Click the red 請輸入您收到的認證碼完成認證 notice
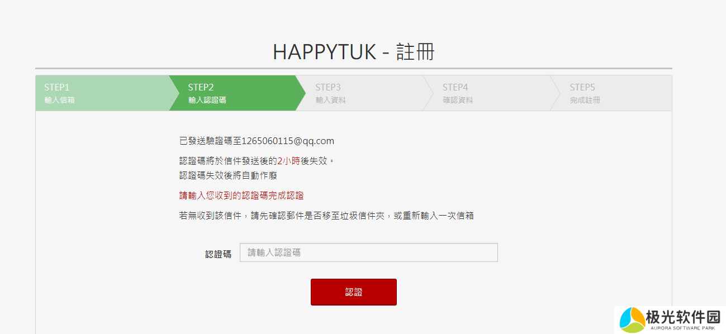This screenshot has width=726, height=334. coord(241,195)
